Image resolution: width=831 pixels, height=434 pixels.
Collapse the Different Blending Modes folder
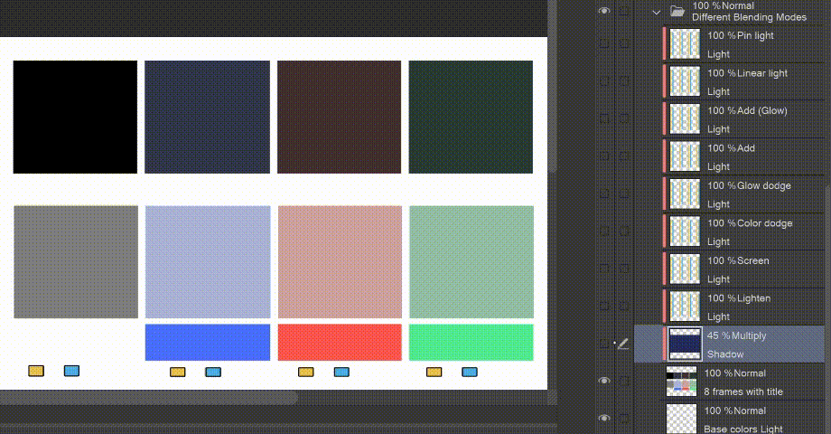[657, 12]
